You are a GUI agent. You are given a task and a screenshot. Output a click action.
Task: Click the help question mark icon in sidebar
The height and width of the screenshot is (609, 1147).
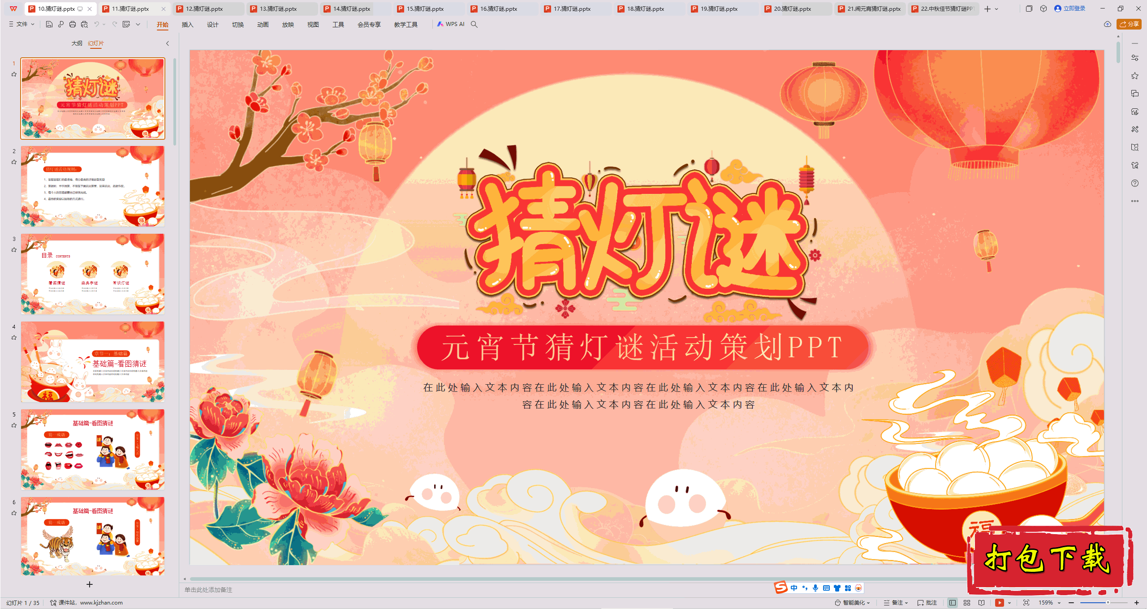(x=1135, y=183)
